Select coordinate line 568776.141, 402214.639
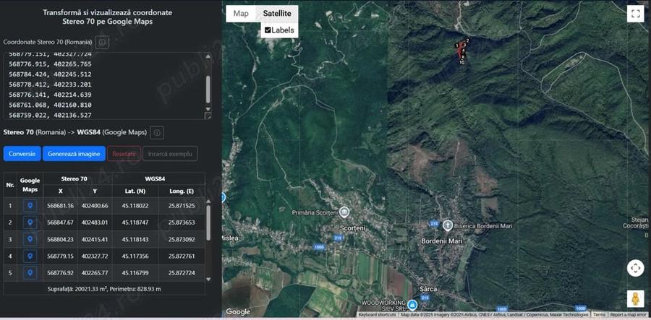This screenshot has width=651, height=320. (50, 95)
